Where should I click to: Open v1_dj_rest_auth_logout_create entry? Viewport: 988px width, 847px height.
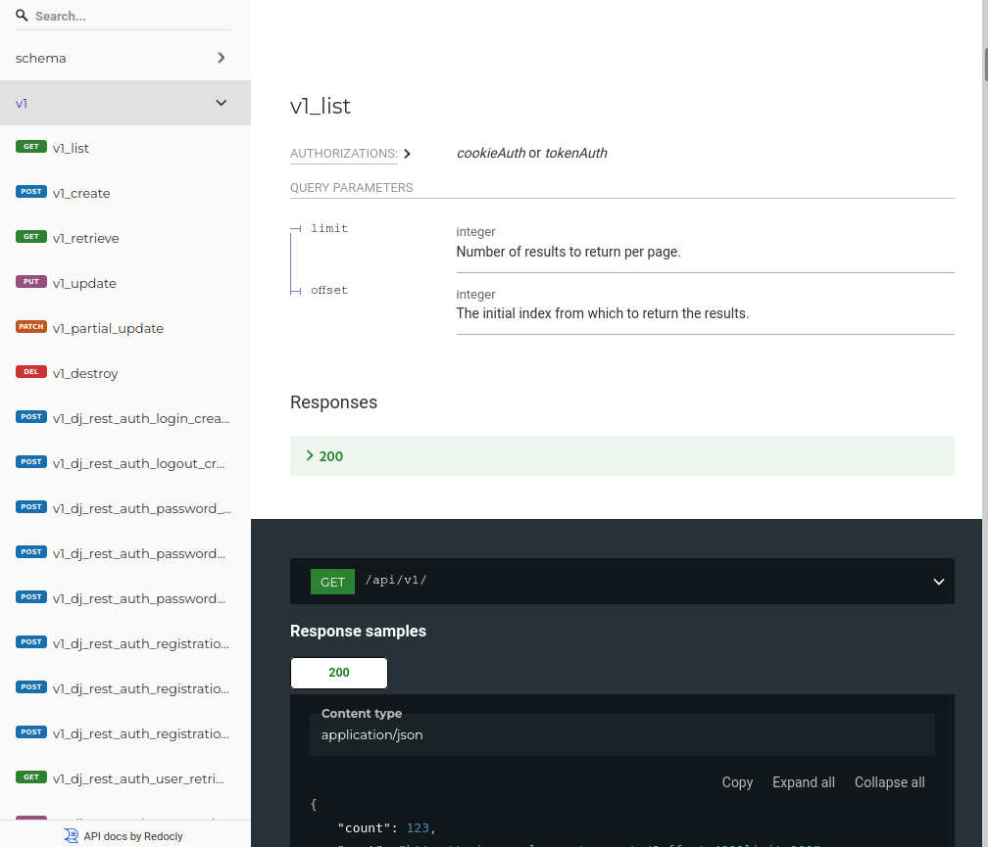[x=125, y=464]
